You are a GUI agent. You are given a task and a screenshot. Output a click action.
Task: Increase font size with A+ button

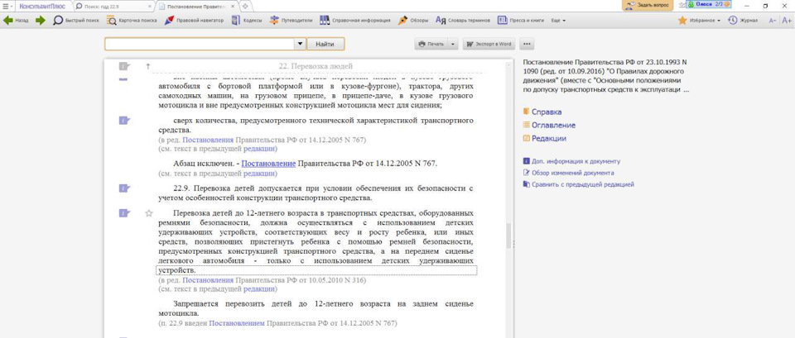click(786, 20)
